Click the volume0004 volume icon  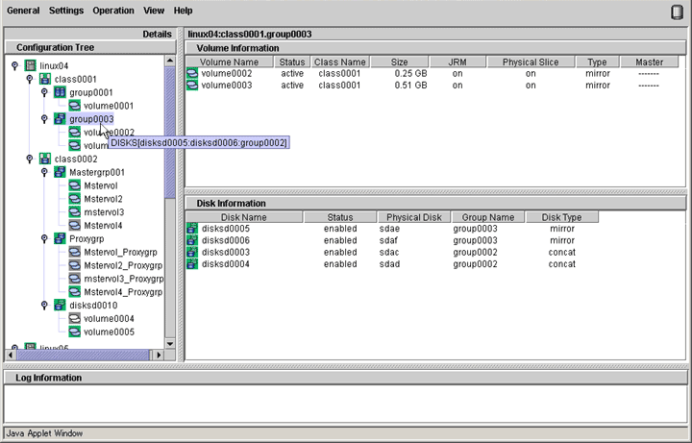(x=75, y=318)
